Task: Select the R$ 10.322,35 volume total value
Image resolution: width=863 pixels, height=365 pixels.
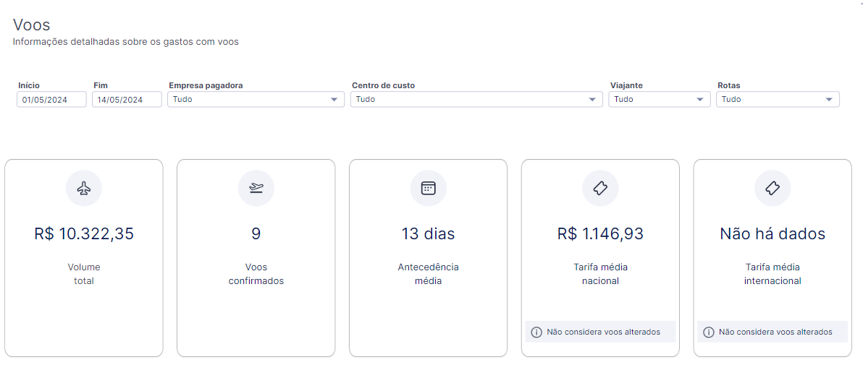Action: 84,233
